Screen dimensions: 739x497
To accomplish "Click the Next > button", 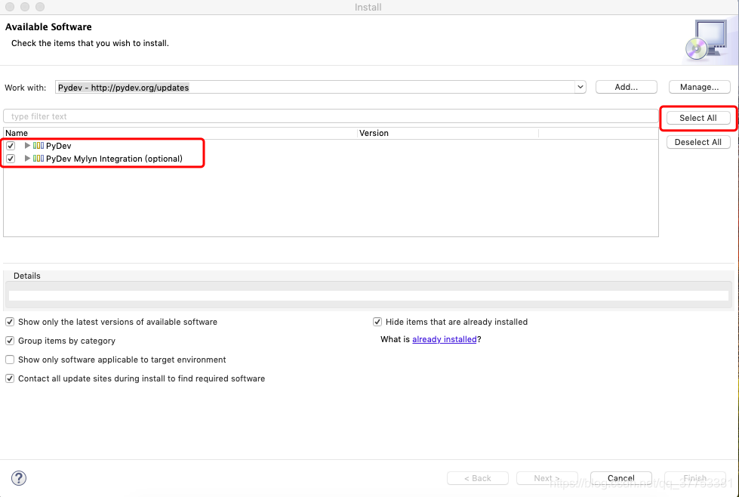I will (x=547, y=478).
